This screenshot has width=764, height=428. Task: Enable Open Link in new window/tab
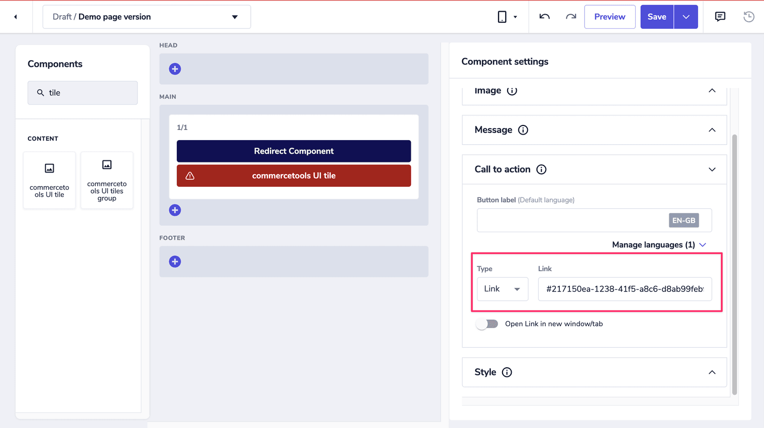click(486, 323)
